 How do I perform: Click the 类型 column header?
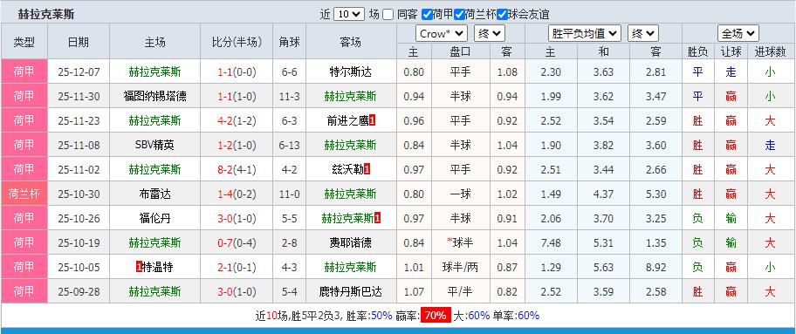click(24, 42)
